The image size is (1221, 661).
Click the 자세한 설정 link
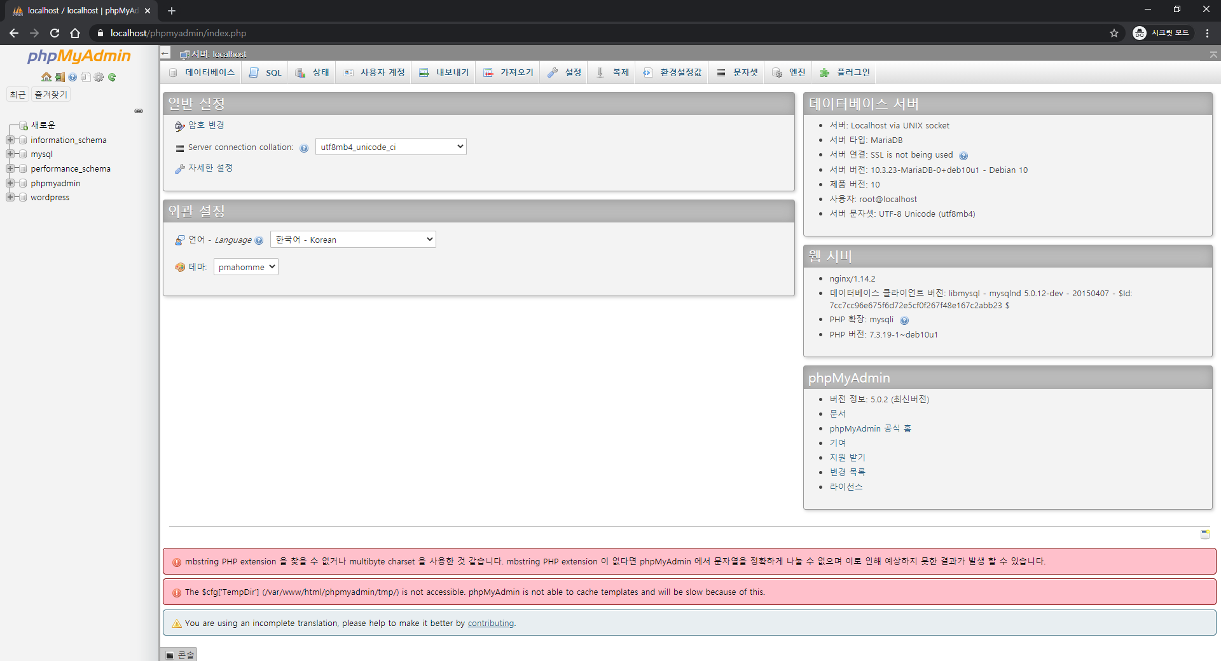click(x=210, y=168)
